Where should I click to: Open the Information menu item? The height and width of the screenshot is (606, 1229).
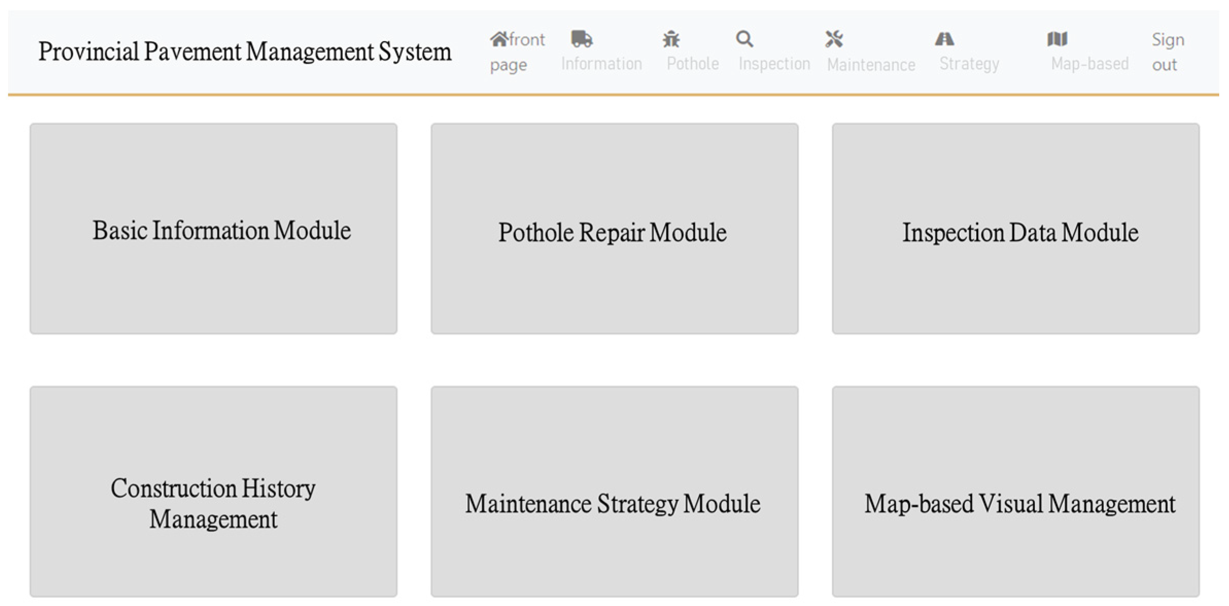(x=601, y=64)
